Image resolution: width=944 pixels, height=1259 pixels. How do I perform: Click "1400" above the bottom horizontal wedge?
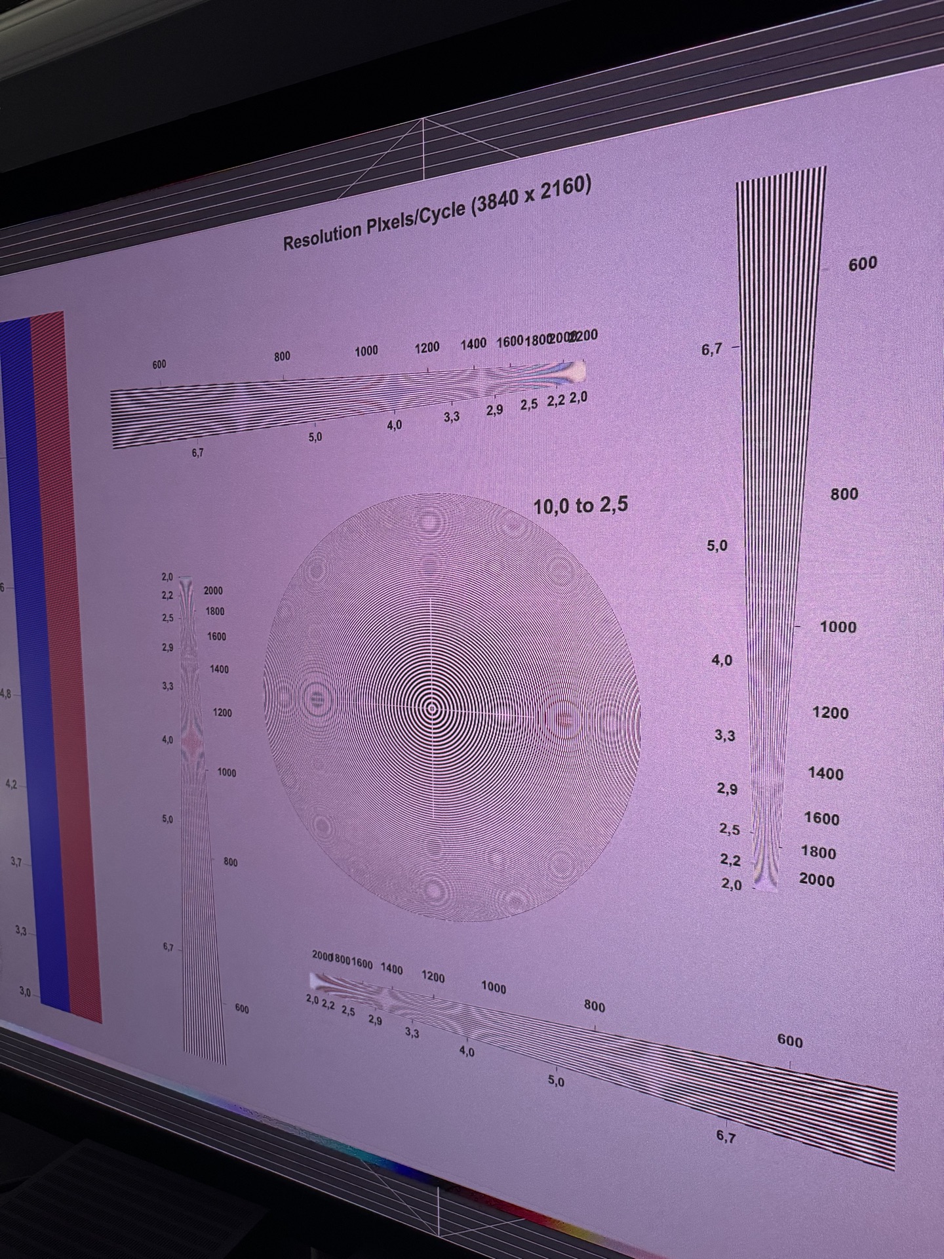pyautogui.click(x=391, y=969)
